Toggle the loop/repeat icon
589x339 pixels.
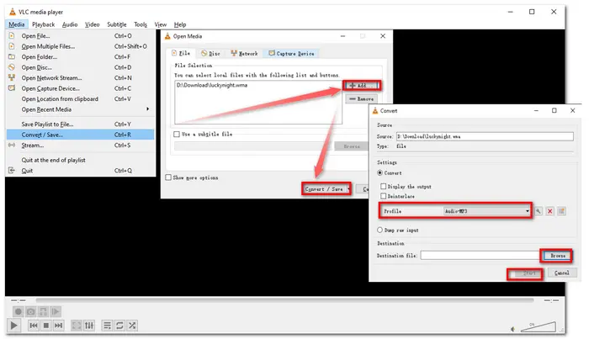[119, 325]
